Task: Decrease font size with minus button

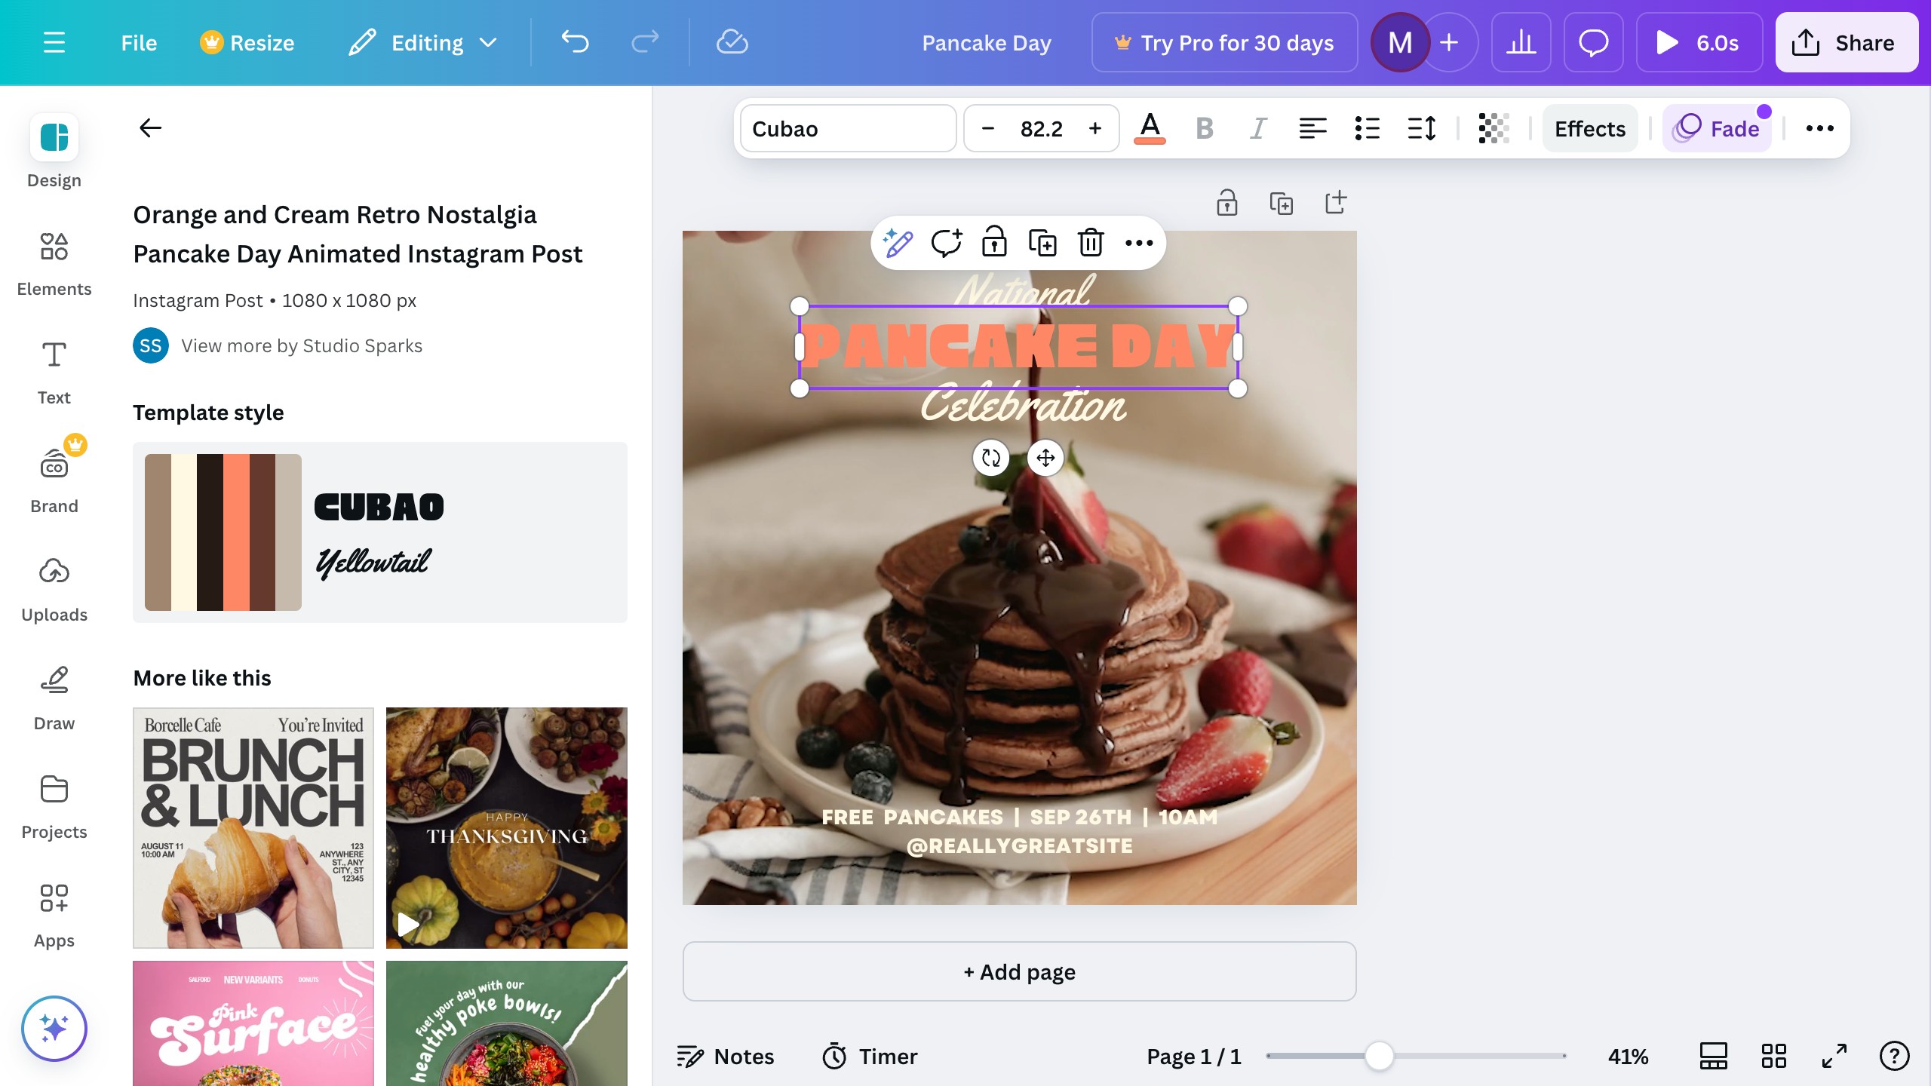Action: pyautogui.click(x=987, y=128)
